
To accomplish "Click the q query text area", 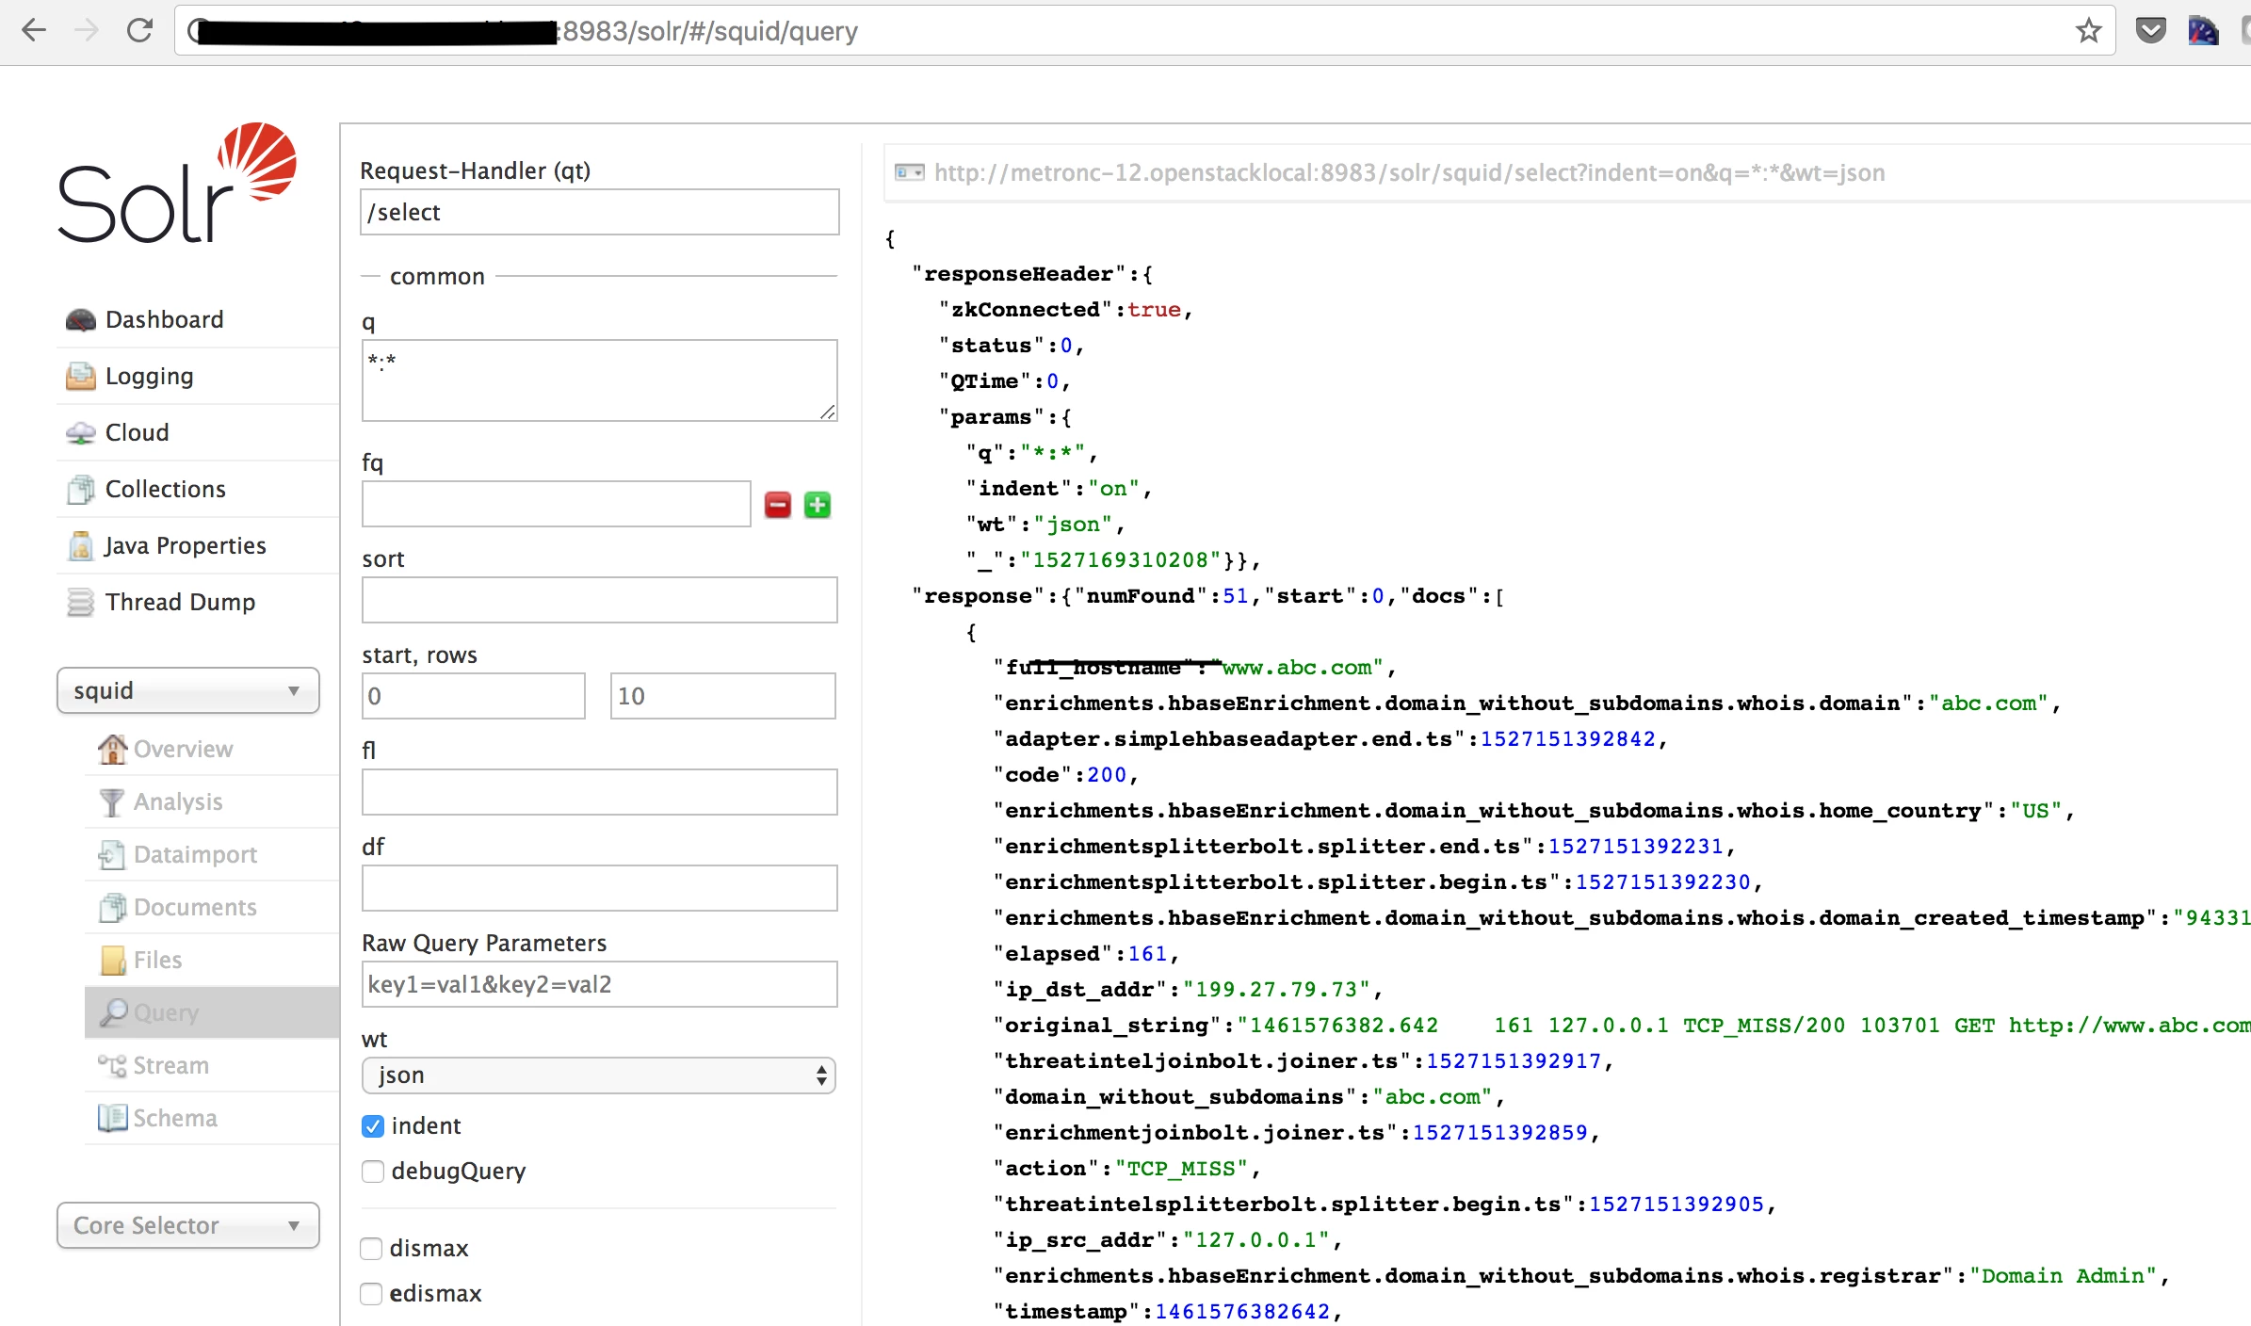I will point(599,380).
